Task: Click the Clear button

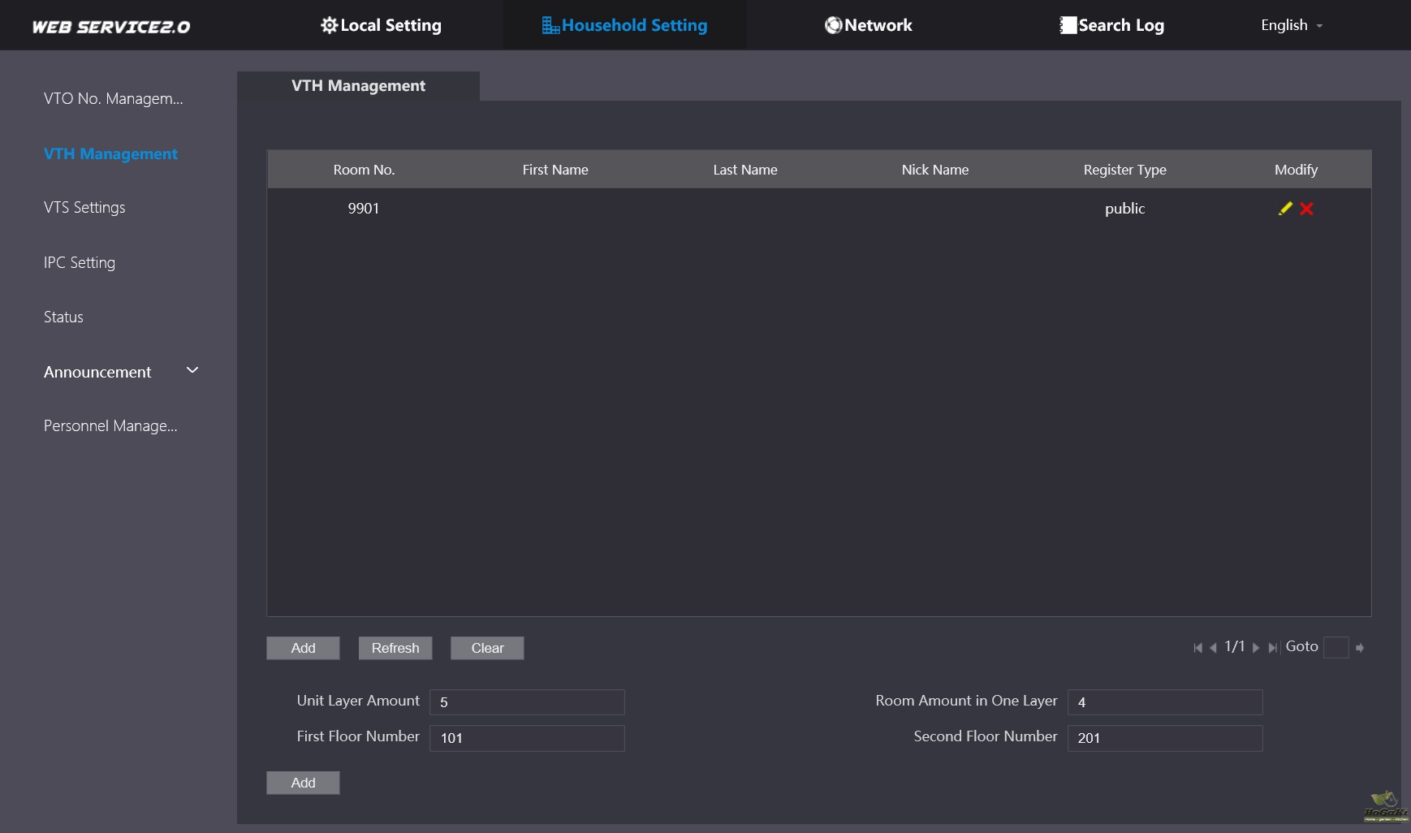Action: pos(487,648)
